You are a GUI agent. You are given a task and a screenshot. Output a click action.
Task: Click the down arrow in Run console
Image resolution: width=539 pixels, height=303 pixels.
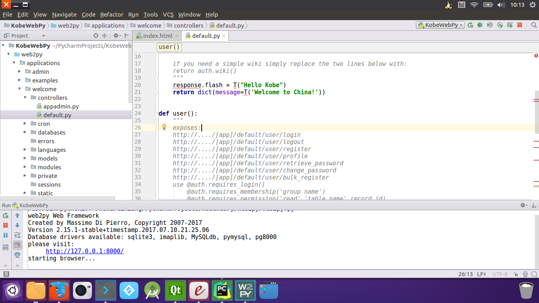[17, 225]
